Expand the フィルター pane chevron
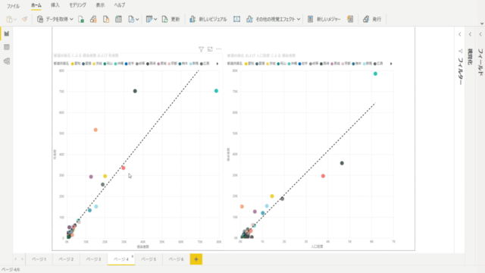The height and width of the screenshot is (273, 485). 460,35
